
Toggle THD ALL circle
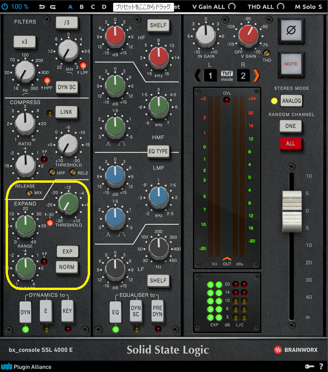click(281, 7)
